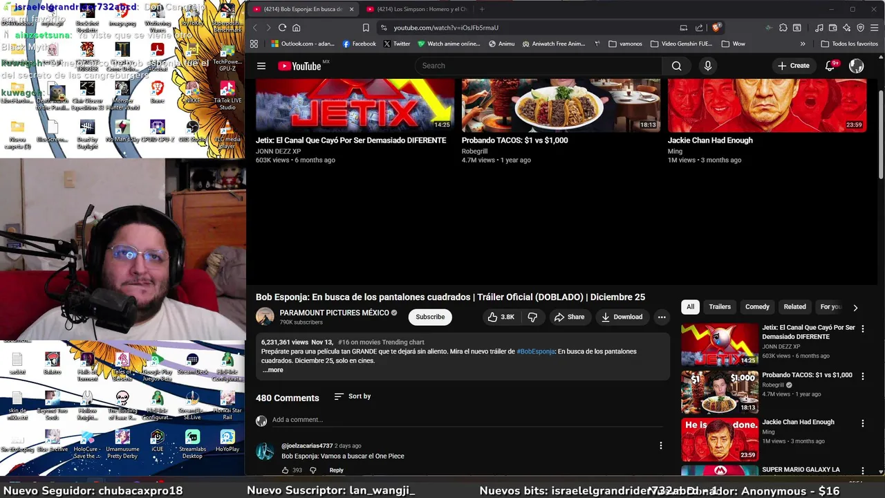This screenshot has width=885, height=498.
Task: Switch to Los Simpson browser tab
Action: [417, 9]
